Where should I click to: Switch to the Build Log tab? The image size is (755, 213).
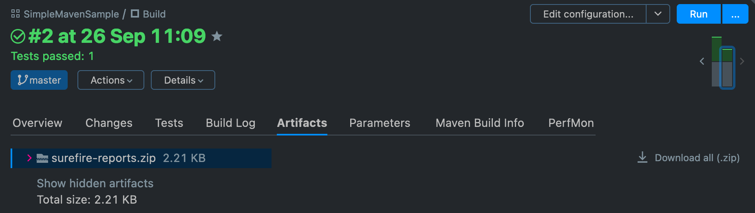(230, 123)
